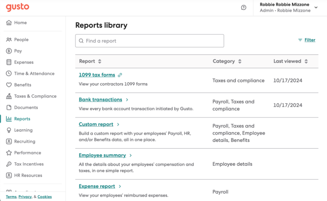The width and height of the screenshot is (327, 201).
Task: Click the Tax Incentives key icon
Action: click(x=9, y=164)
